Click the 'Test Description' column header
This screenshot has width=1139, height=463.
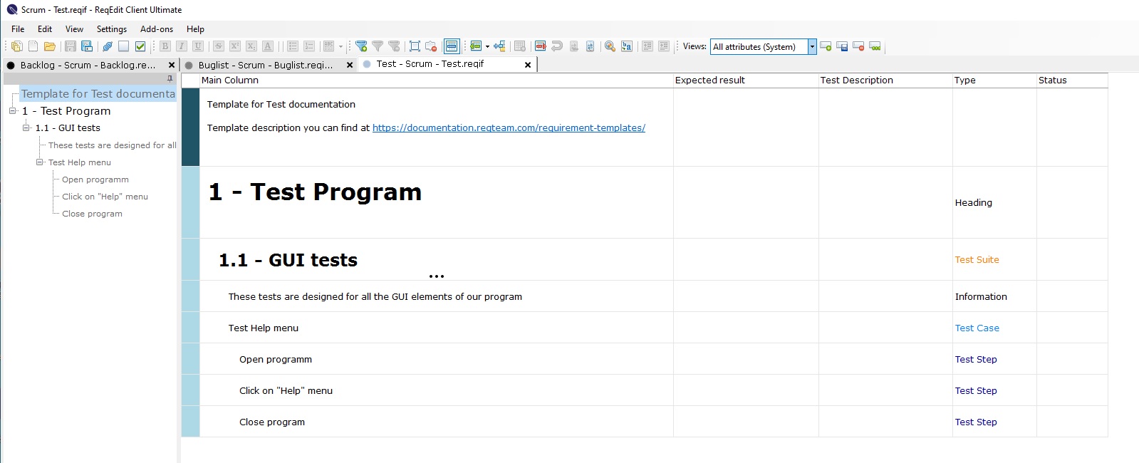(x=885, y=80)
